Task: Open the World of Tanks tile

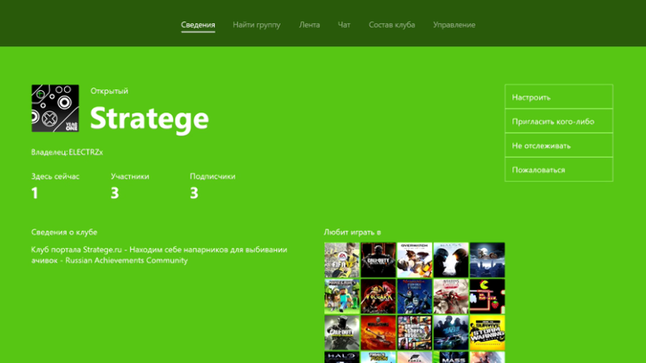Action: 378,333
